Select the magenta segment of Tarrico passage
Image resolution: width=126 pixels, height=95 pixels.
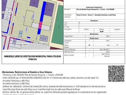point(40,25)
